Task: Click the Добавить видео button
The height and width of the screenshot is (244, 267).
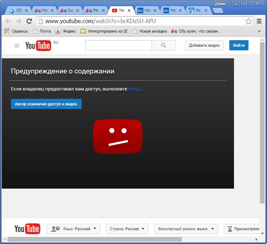Action: (204, 45)
